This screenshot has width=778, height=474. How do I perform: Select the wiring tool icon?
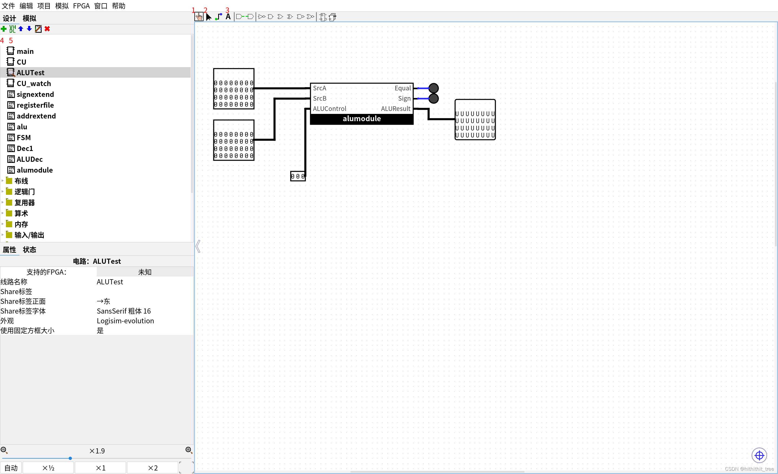click(218, 17)
